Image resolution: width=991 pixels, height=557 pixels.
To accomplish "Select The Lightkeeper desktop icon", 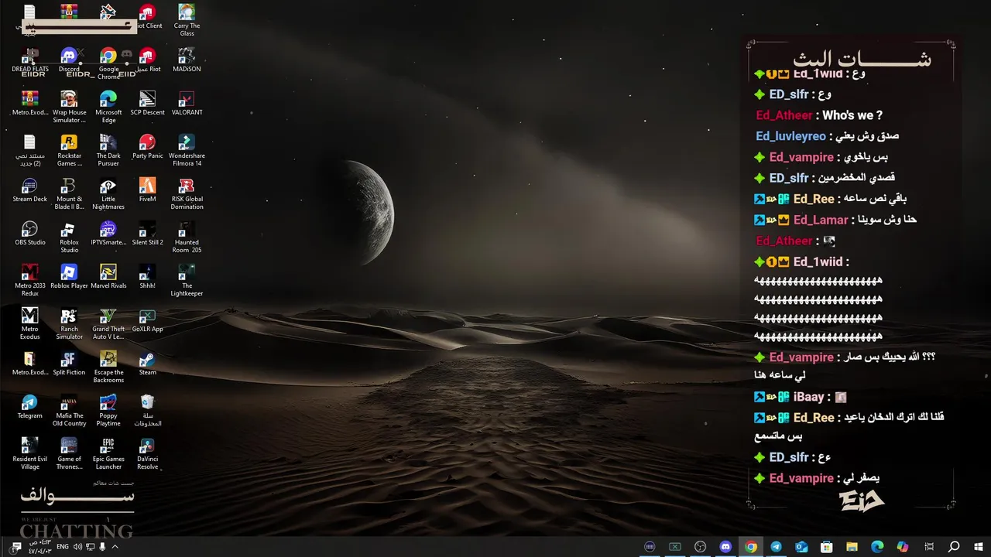I will tap(187, 280).
